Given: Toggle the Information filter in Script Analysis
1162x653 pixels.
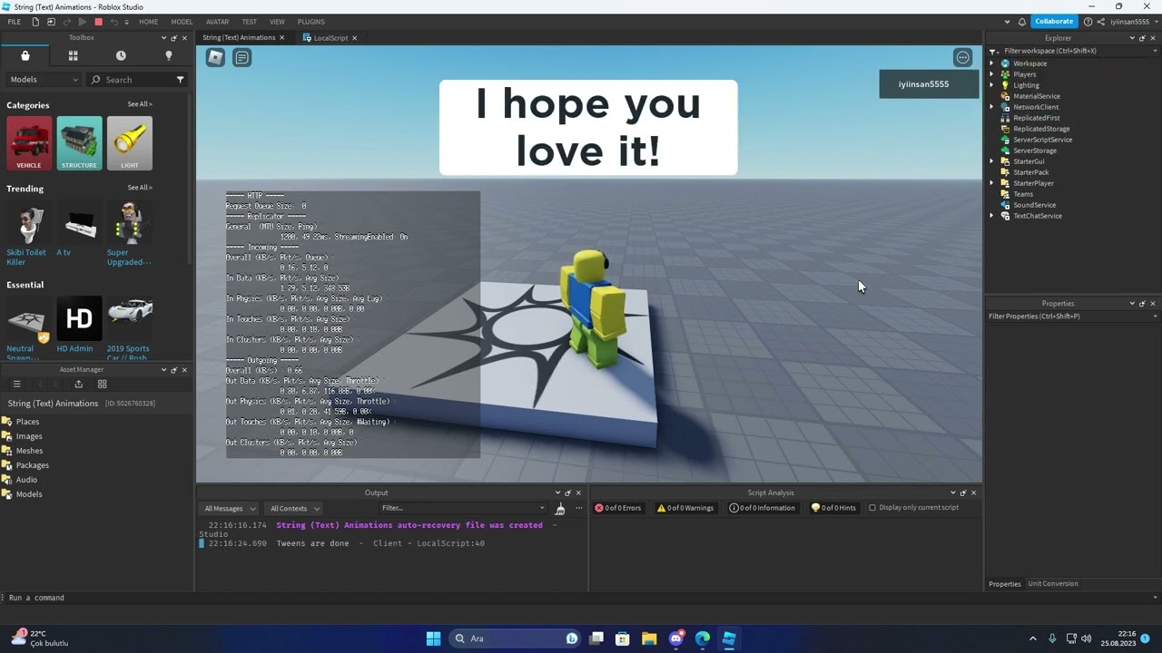Looking at the screenshot, I should (763, 508).
